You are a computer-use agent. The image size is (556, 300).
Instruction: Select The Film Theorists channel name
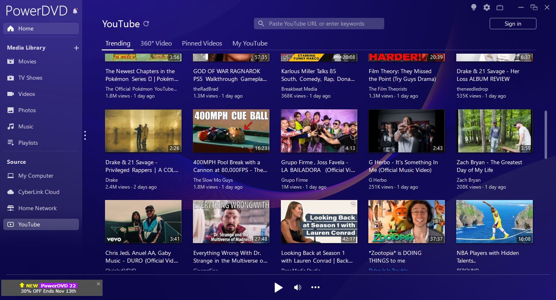tap(388, 89)
